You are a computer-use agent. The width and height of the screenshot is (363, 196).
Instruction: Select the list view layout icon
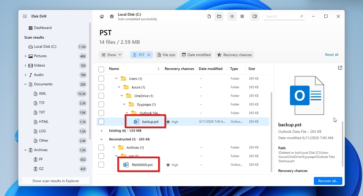pos(232,16)
